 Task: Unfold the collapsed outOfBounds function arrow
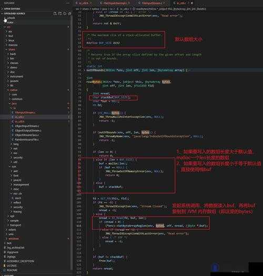[84, 70]
